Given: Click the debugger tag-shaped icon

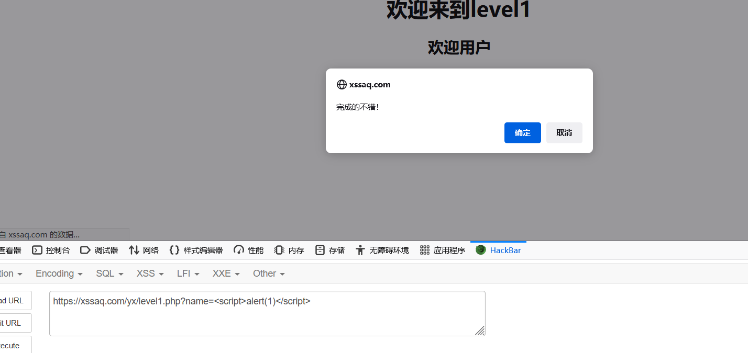Looking at the screenshot, I should [85, 250].
